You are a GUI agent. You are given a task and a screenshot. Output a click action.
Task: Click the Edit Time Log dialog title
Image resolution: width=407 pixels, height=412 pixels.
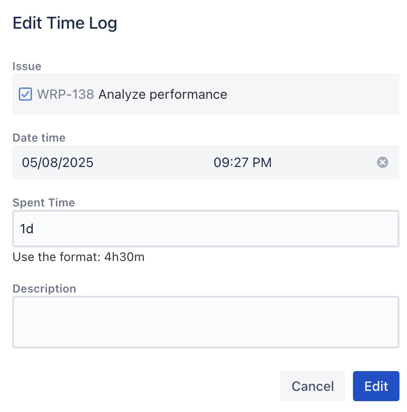[65, 23]
